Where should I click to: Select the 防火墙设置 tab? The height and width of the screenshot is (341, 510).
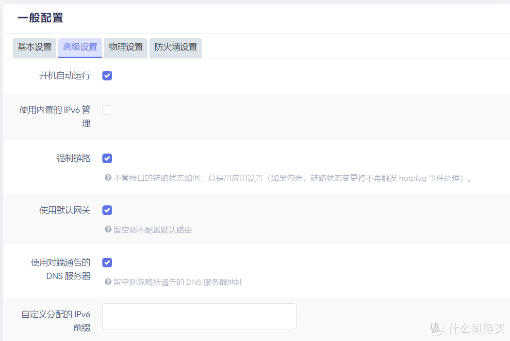[175, 48]
